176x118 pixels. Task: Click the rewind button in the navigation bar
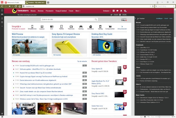pyautogui.click(x=10, y=6)
